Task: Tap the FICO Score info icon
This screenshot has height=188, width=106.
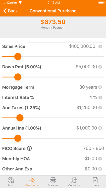Action: pyautogui.click(x=29, y=149)
